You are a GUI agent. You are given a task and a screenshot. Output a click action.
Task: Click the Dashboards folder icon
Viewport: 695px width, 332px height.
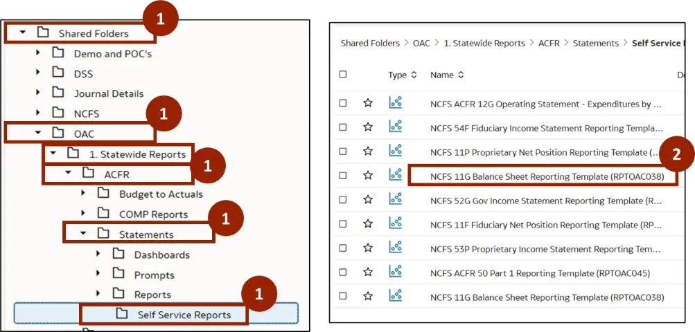click(118, 254)
